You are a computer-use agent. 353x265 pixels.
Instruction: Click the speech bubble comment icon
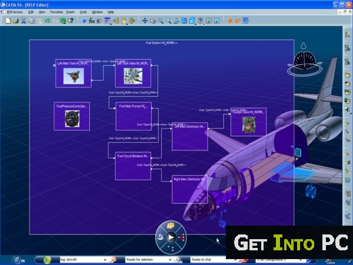pos(99,21)
